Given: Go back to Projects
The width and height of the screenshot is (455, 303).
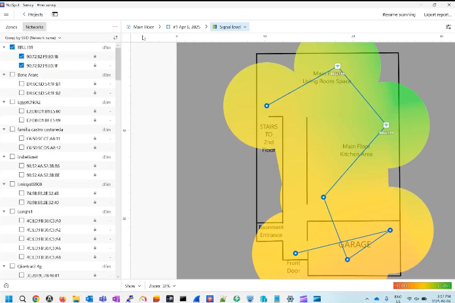Looking at the screenshot, I should (32, 14).
